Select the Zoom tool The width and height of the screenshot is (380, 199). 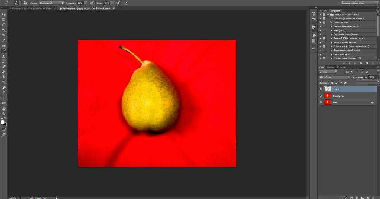tap(4, 114)
